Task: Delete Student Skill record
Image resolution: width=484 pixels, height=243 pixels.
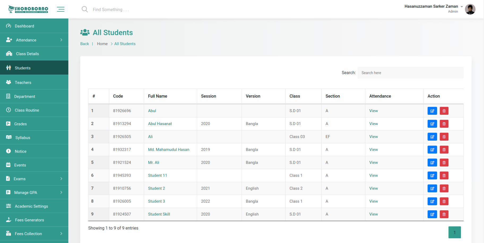Action: pyautogui.click(x=444, y=214)
